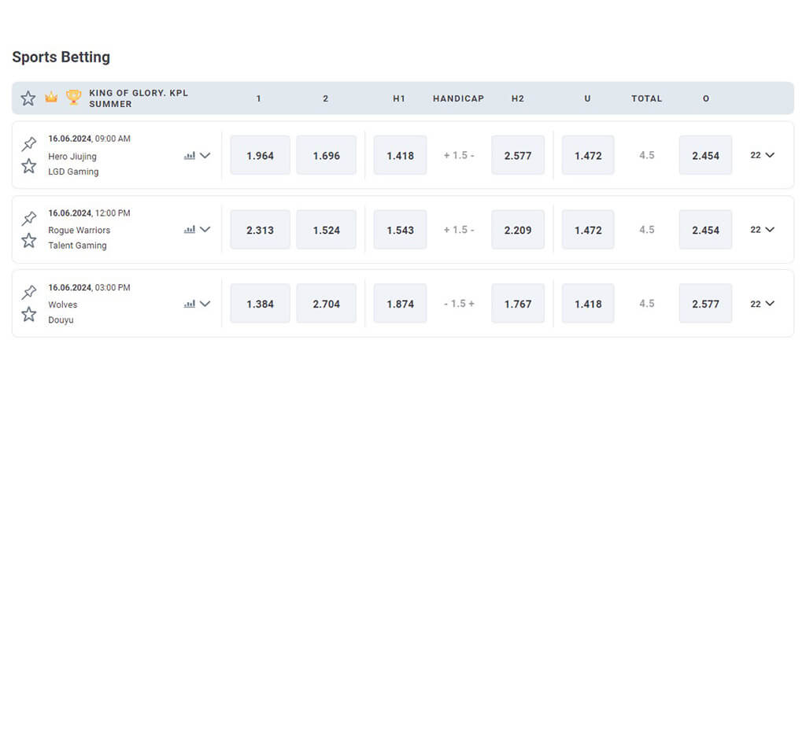Pin the Wolves vs Douyu match
Viewport: 806px width, 739px height.
tap(29, 293)
